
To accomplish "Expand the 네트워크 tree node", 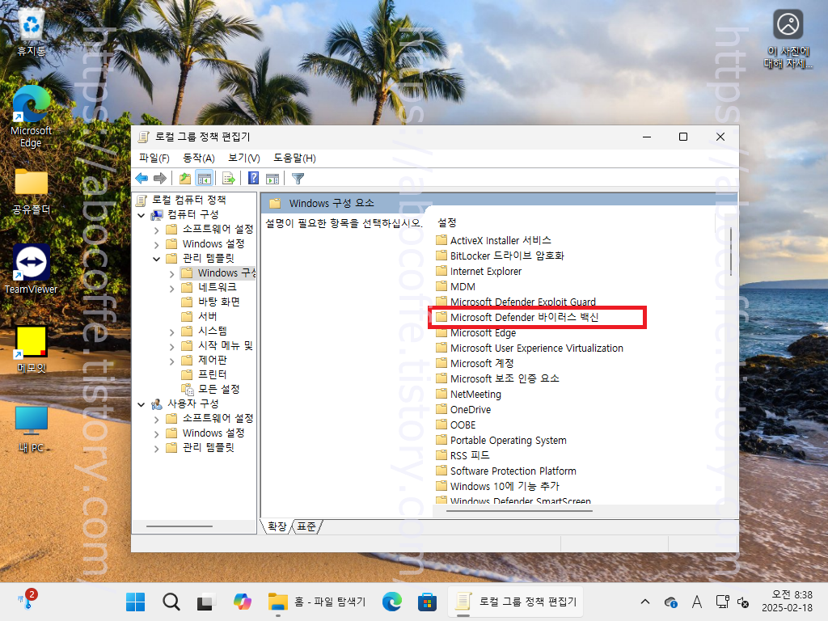I will 171,289.
